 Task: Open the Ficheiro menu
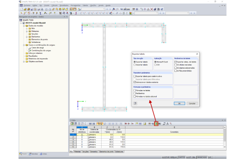click(27, 5)
